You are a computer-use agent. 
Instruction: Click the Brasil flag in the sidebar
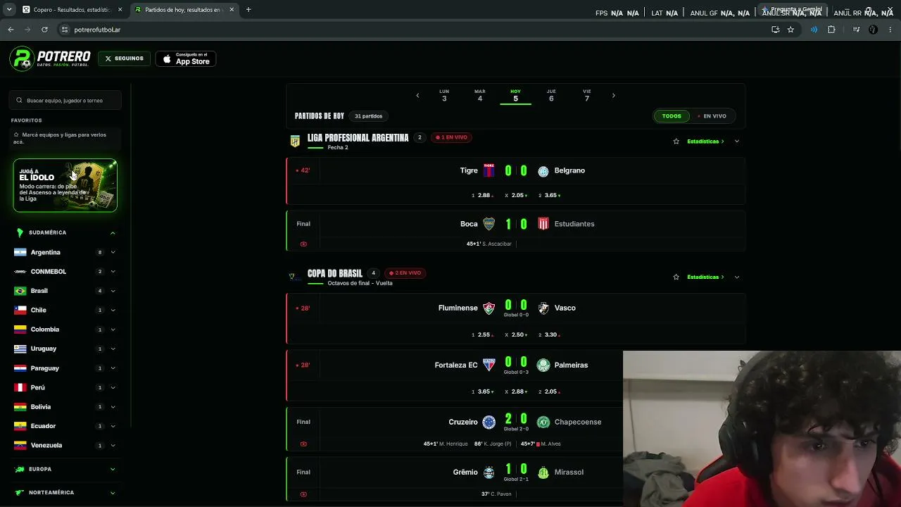(x=20, y=291)
